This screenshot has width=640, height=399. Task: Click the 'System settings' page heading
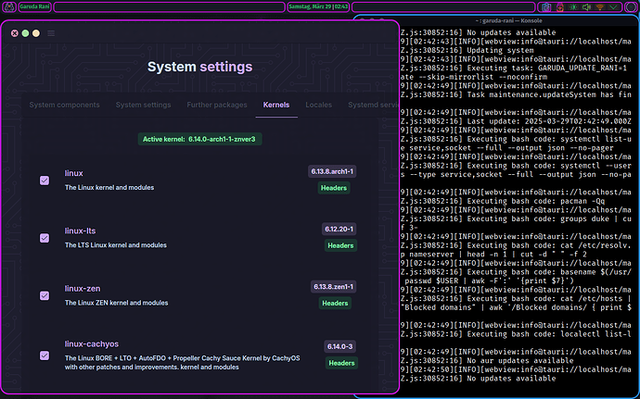click(x=200, y=67)
